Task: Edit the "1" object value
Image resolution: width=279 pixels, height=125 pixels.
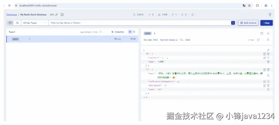Action: point(265,70)
